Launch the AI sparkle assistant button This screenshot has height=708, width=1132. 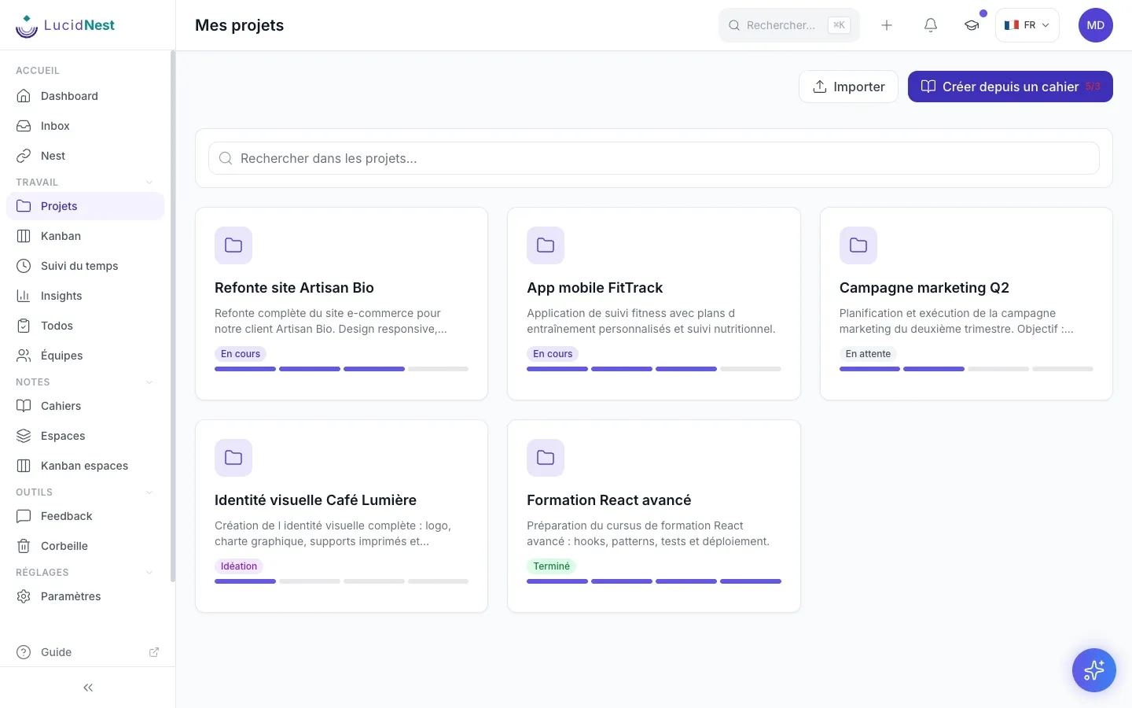[1094, 670]
